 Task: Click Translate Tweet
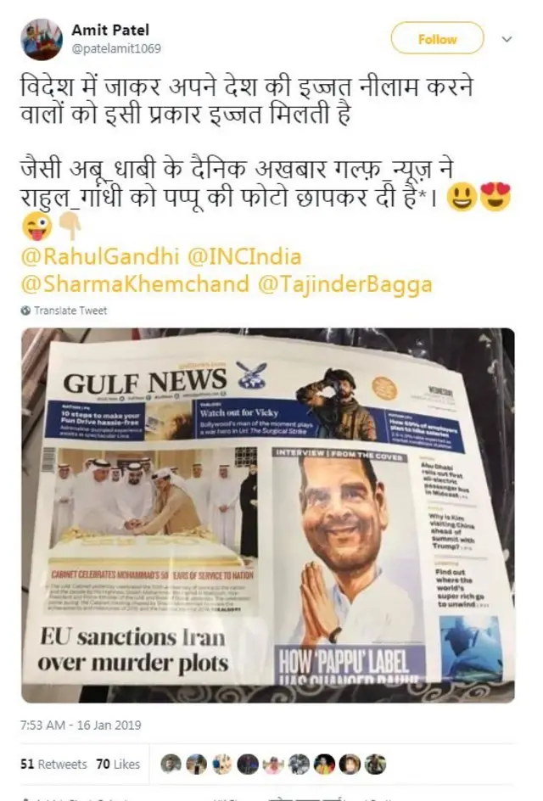click(x=70, y=311)
